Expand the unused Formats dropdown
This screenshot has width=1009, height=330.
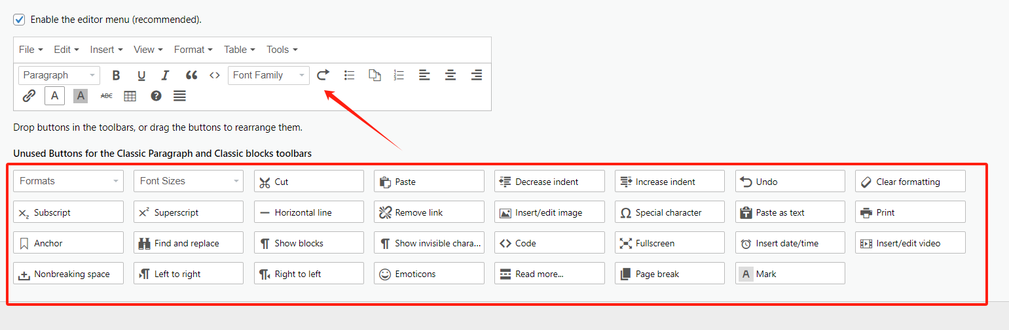pyautogui.click(x=68, y=181)
